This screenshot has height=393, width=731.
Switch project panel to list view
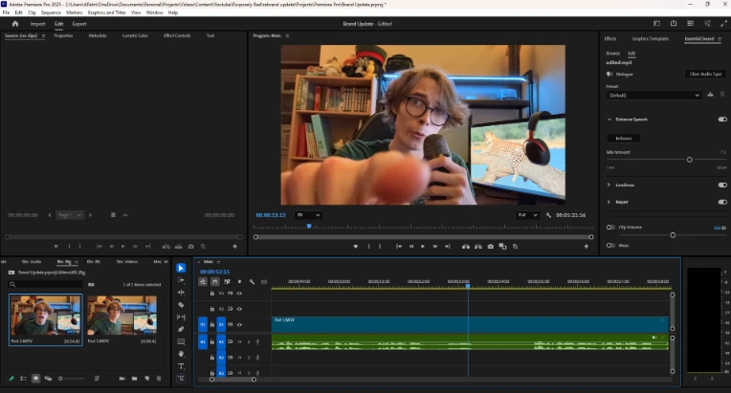(23, 379)
